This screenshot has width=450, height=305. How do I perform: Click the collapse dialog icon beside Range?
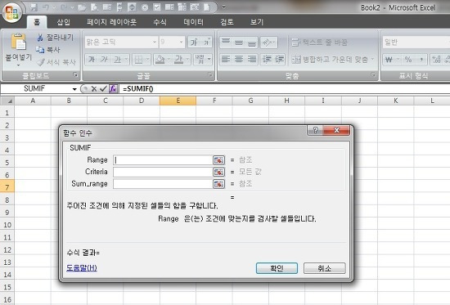[218, 159]
